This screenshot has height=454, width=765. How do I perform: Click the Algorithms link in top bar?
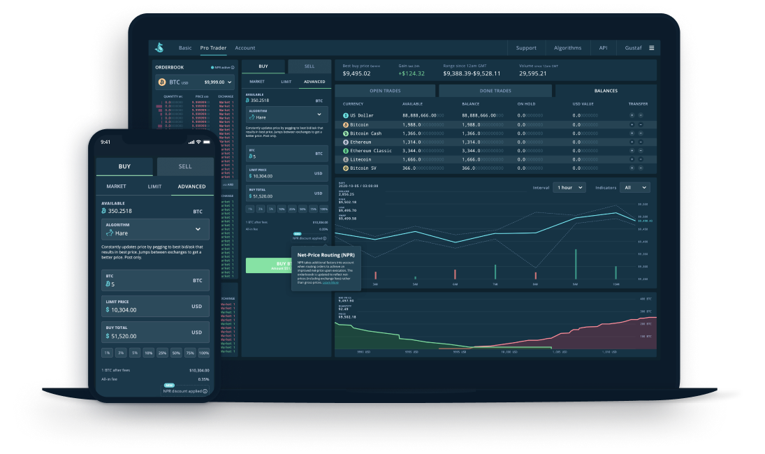click(x=567, y=48)
